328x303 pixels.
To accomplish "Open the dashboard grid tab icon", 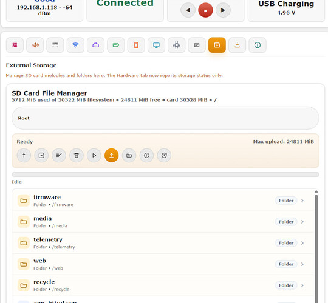I will pos(15,45).
